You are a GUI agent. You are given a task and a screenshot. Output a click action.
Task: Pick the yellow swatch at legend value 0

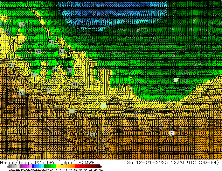click(x=57, y=166)
